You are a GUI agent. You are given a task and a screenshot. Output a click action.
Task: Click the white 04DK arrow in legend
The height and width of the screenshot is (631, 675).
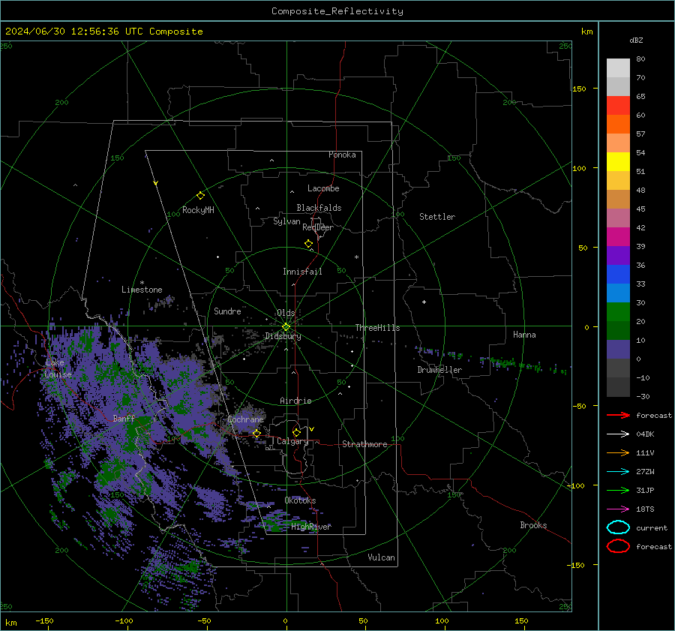[x=618, y=434]
